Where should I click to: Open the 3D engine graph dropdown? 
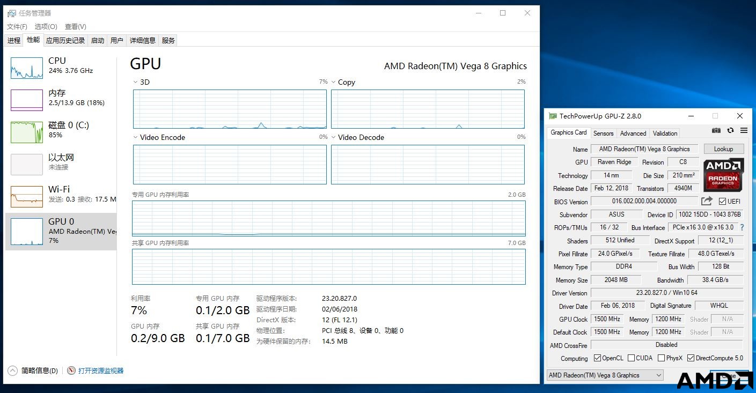135,82
